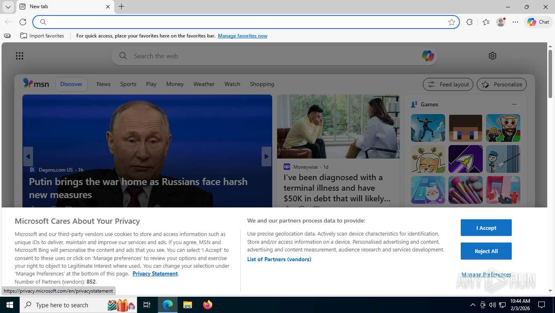Open the tab search dropdown arrow
Image resolution: width=555 pixels, height=313 pixels.
click(x=8, y=7)
